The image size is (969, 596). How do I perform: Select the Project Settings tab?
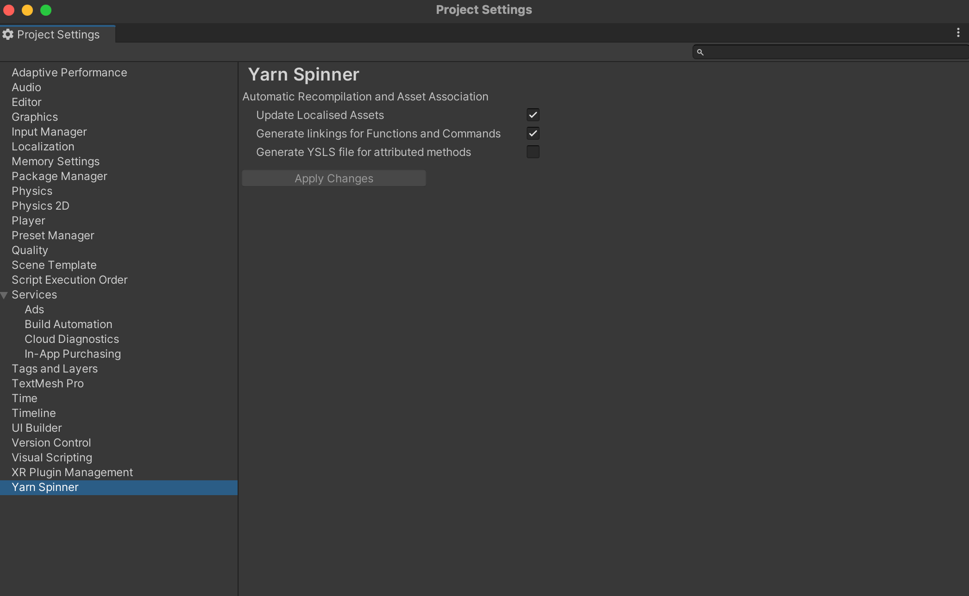click(57, 34)
